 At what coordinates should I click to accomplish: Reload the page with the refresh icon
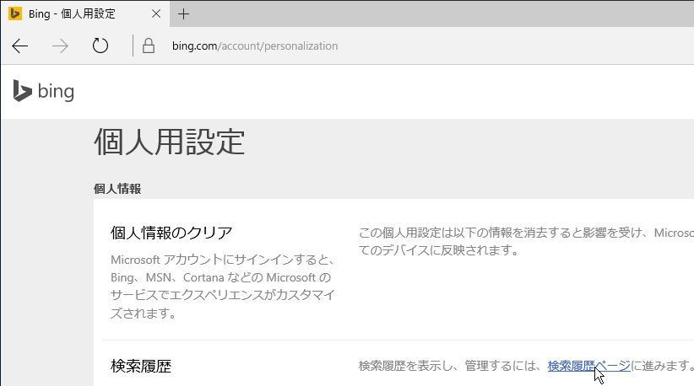point(100,46)
